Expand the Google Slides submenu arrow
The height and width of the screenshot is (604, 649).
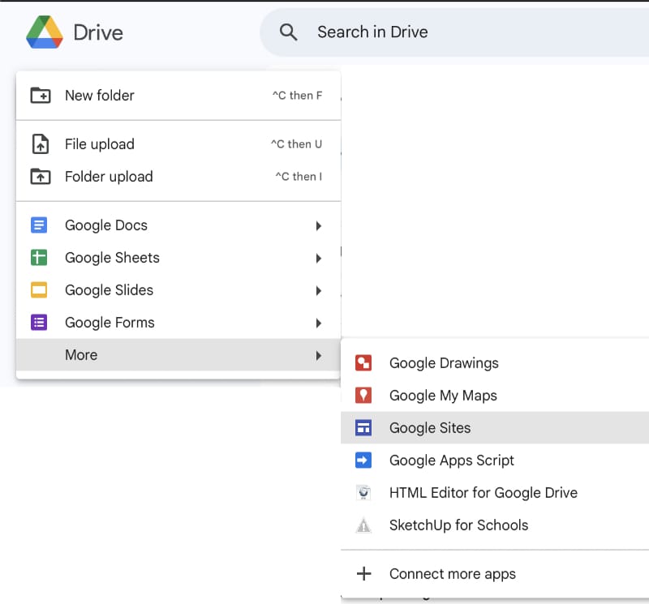coord(319,290)
